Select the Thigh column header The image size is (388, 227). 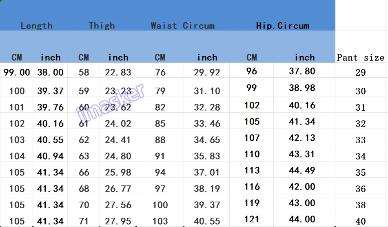point(102,26)
